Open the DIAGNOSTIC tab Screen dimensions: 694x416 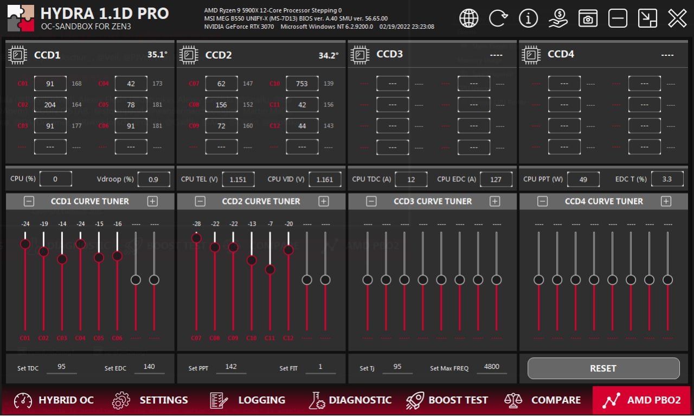349,400
